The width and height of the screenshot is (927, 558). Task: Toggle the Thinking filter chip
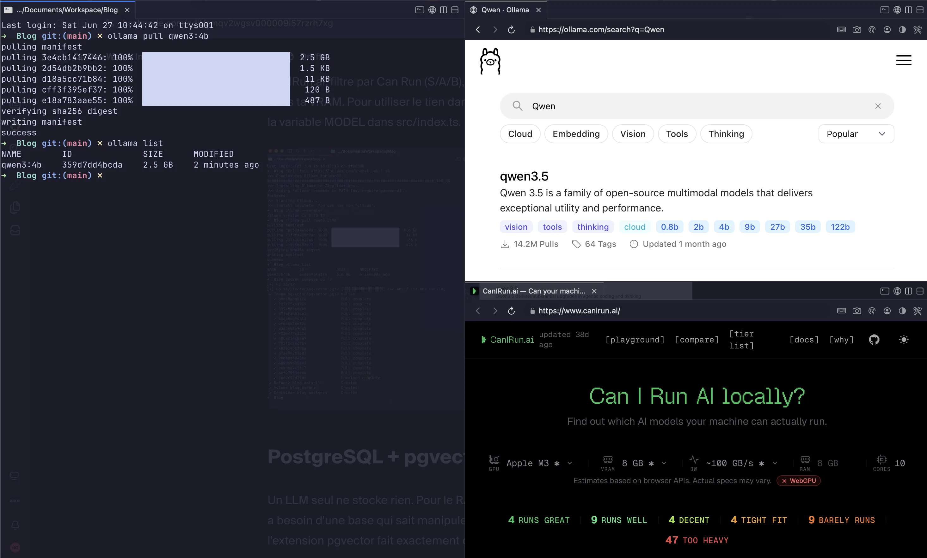click(x=726, y=134)
